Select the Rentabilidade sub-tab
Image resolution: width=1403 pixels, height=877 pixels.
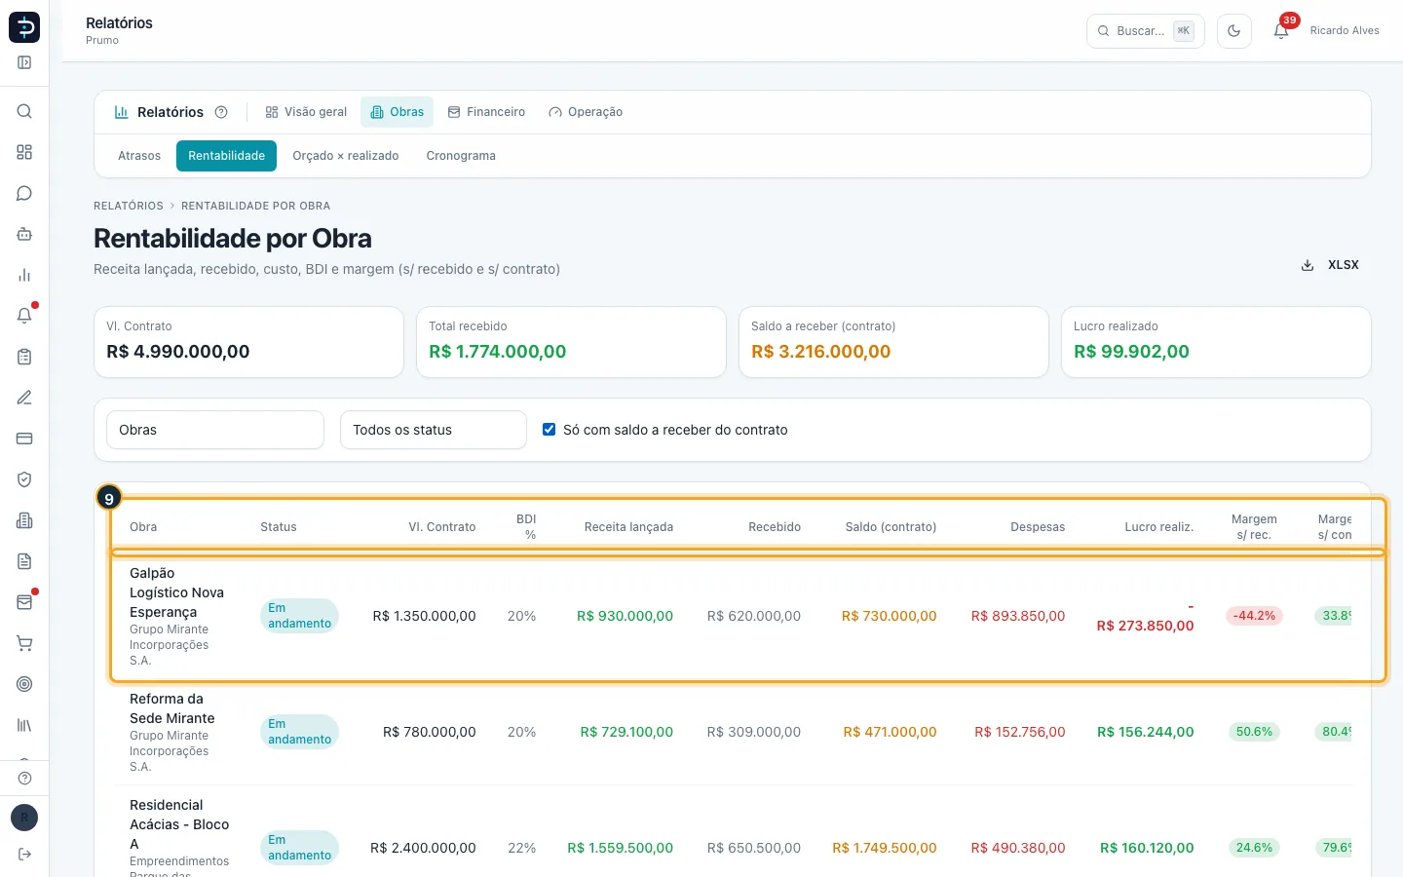(227, 156)
